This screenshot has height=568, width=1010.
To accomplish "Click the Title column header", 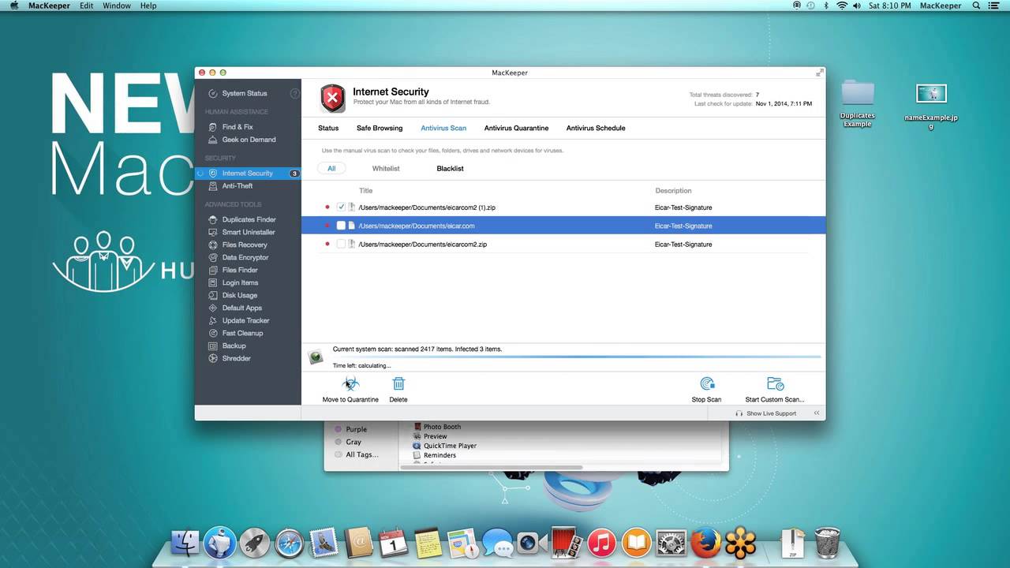I will click(365, 191).
